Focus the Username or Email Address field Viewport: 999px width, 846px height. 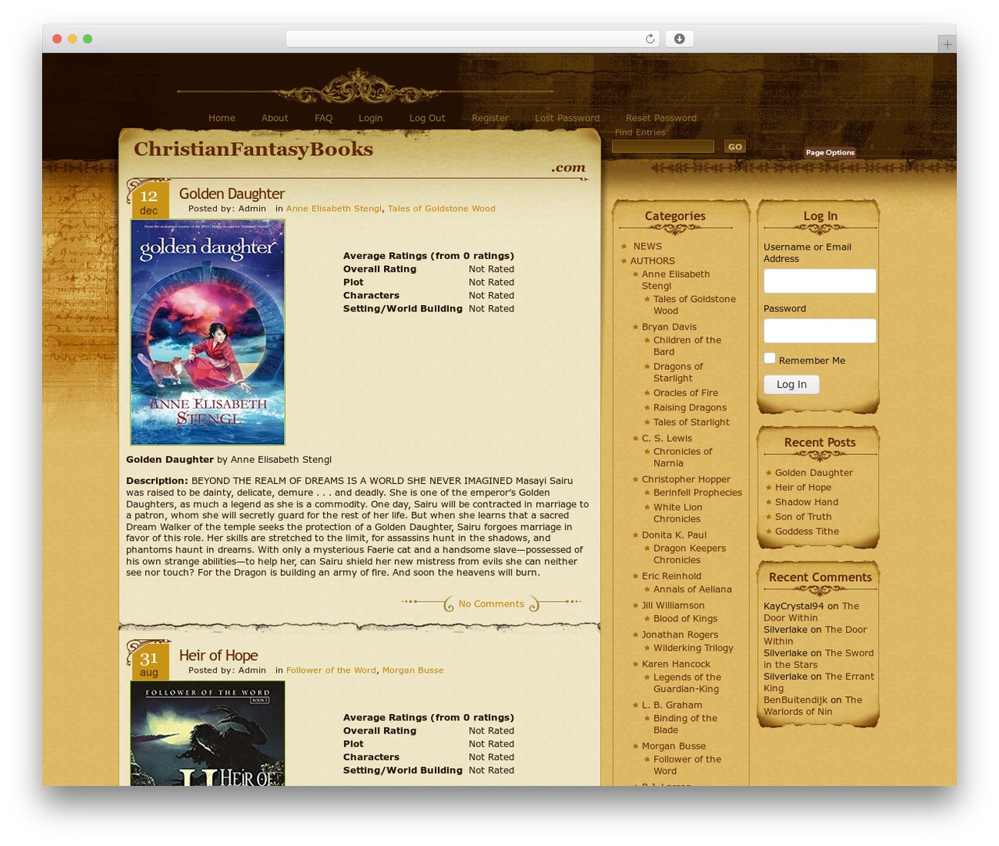coord(819,281)
